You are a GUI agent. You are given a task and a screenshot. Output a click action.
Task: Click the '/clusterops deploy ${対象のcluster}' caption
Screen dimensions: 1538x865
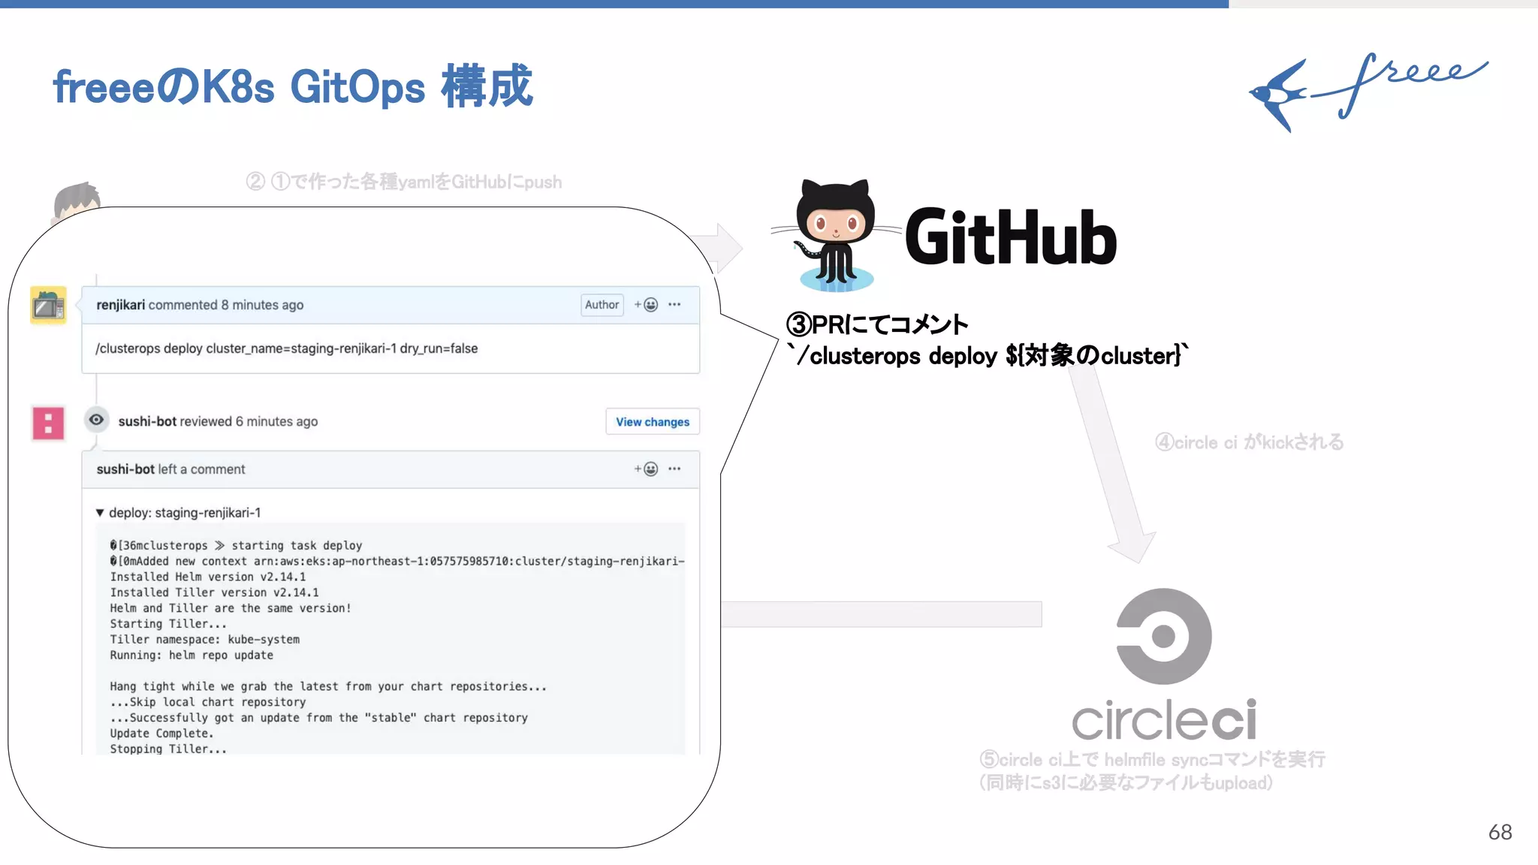(988, 355)
